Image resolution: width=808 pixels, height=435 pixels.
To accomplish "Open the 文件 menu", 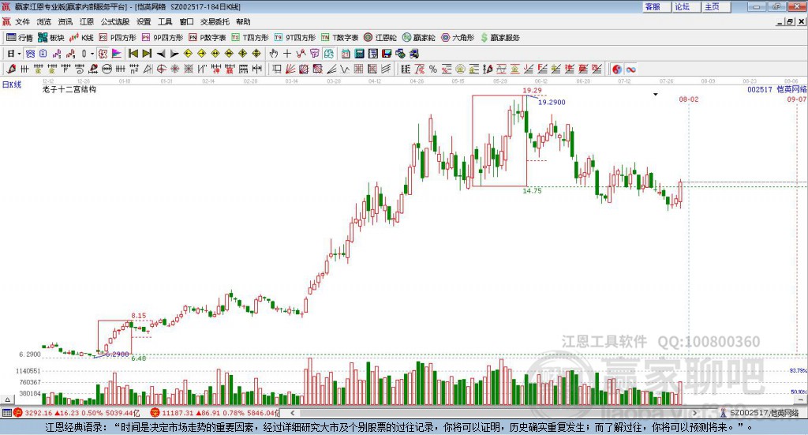I will pos(22,21).
